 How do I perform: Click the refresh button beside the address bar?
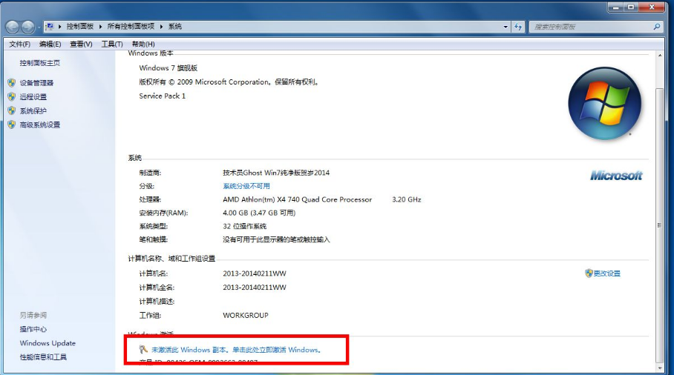pyautogui.click(x=518, y=27)
